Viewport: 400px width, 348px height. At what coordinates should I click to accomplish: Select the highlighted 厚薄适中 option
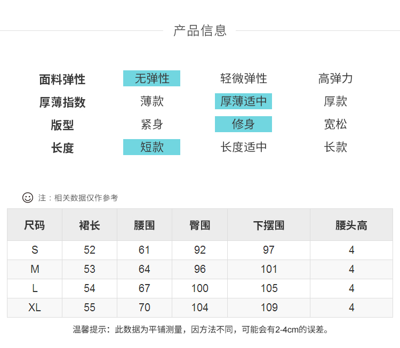click(x=243, y=101)
